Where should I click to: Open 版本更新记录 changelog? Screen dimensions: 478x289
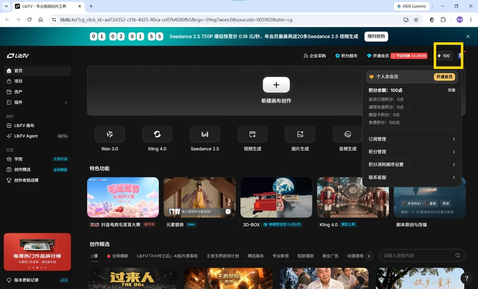[26, 280]
